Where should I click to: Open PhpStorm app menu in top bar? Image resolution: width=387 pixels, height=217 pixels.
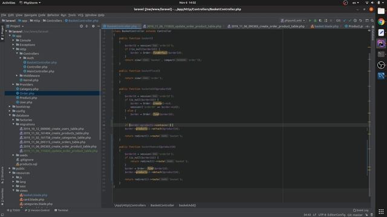[x=30, y=2]
